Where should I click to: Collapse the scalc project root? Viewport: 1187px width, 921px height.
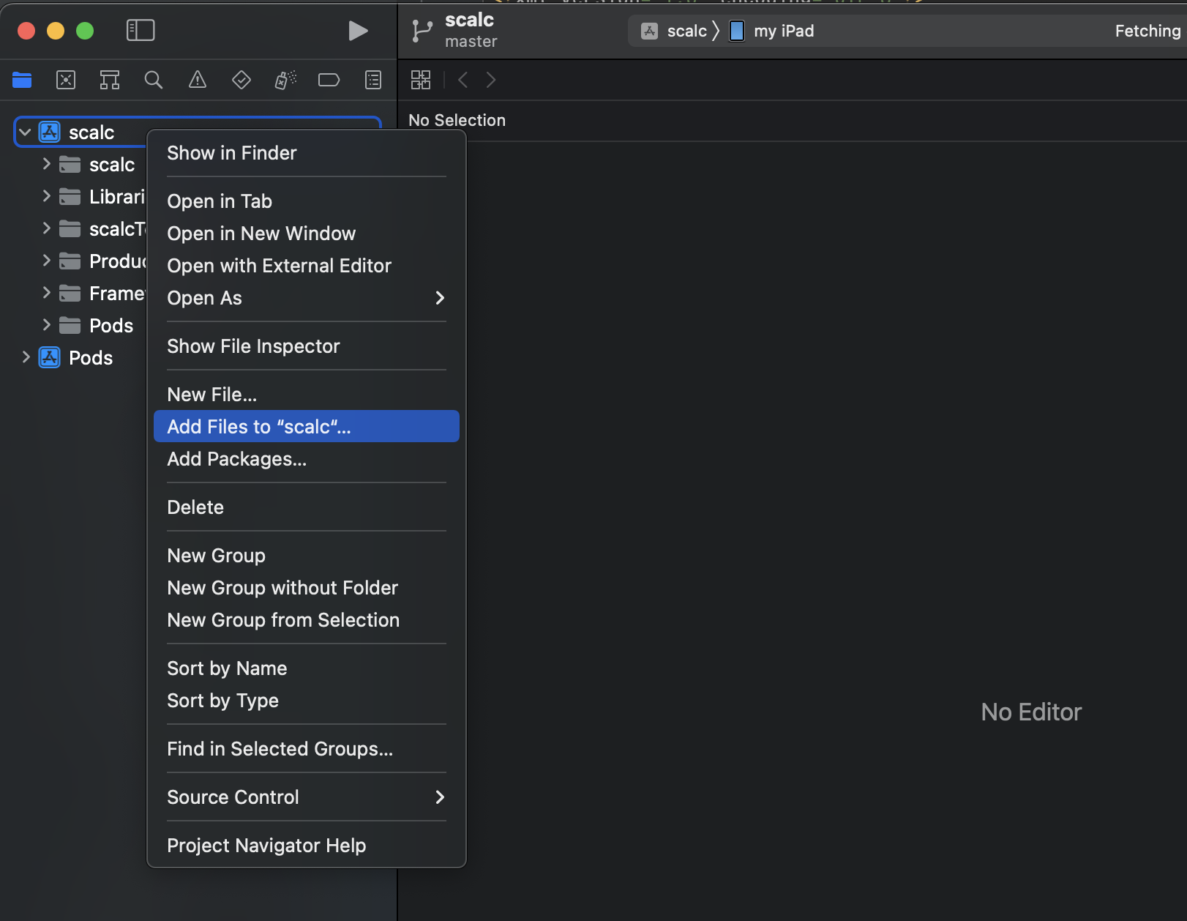click(25, 133)
